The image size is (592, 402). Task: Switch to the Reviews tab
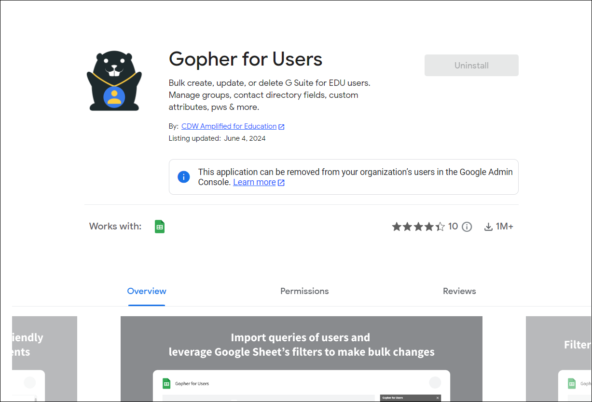[x=459, y=291]
